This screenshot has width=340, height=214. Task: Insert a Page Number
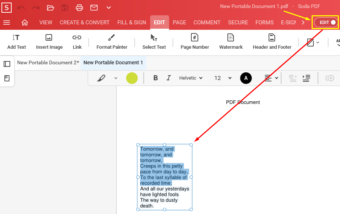tap(195, 42)
